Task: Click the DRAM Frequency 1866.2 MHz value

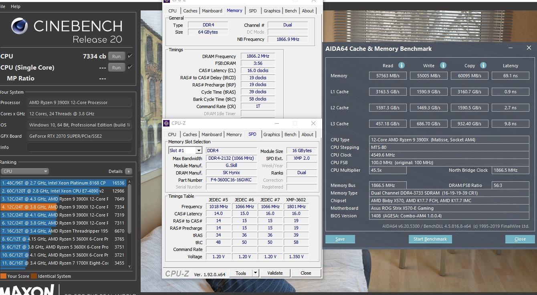Action: (258, 56)
